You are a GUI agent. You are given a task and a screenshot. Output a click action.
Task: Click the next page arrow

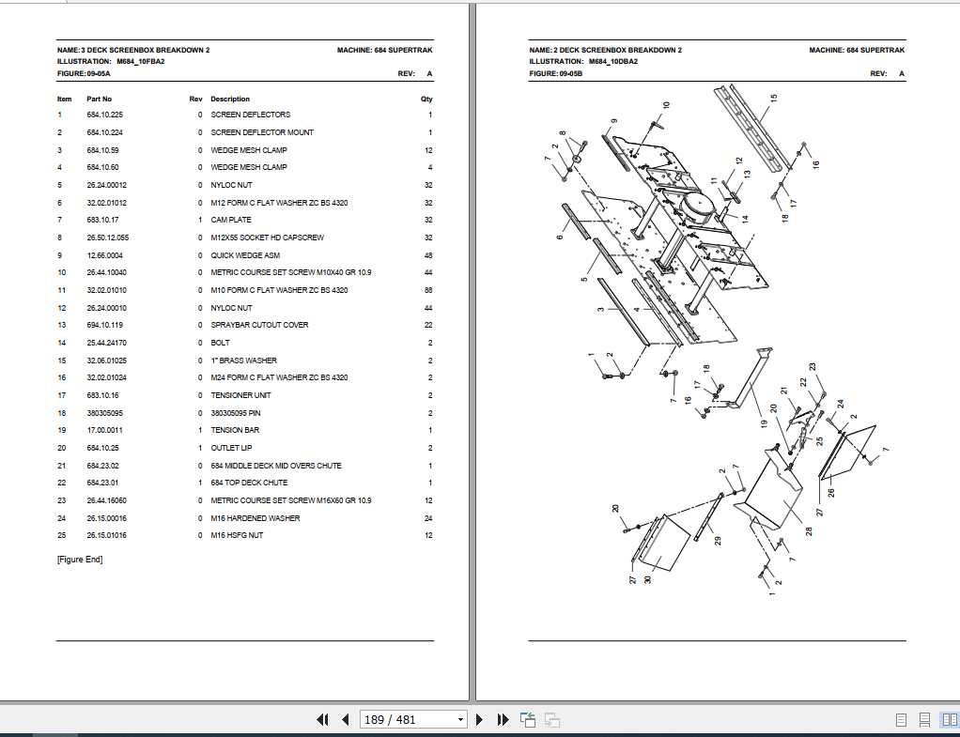478,719
